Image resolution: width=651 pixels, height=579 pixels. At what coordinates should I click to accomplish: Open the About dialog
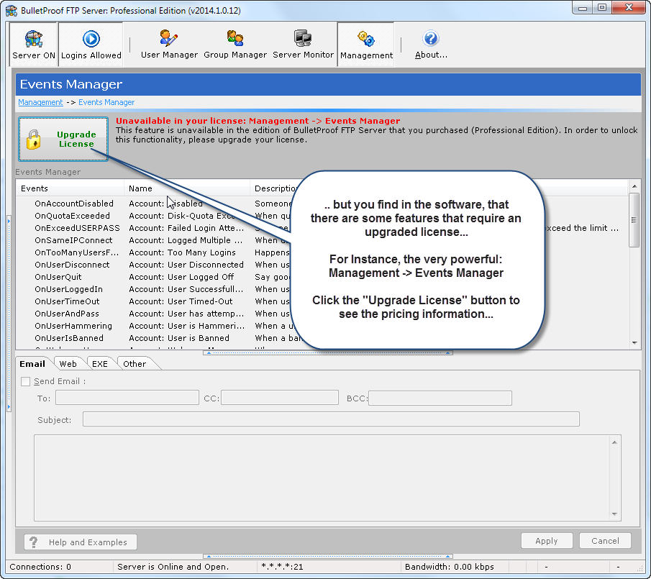(x=431, y=45)
